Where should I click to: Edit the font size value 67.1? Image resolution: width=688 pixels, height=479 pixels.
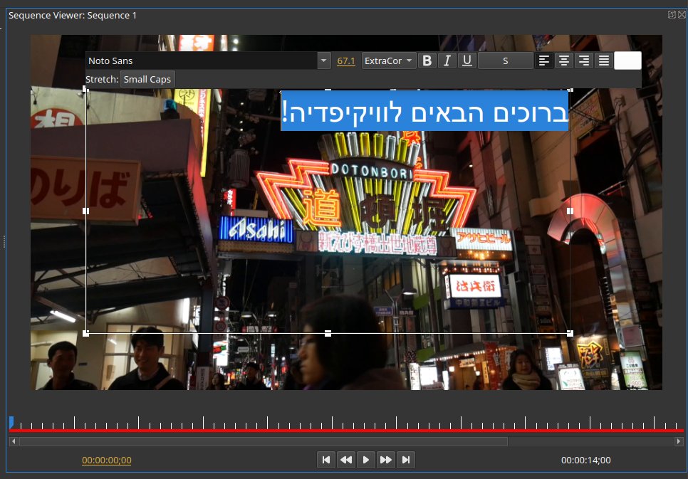(346, 61)
